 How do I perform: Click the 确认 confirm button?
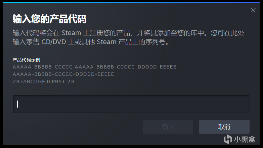pos(168,127)
